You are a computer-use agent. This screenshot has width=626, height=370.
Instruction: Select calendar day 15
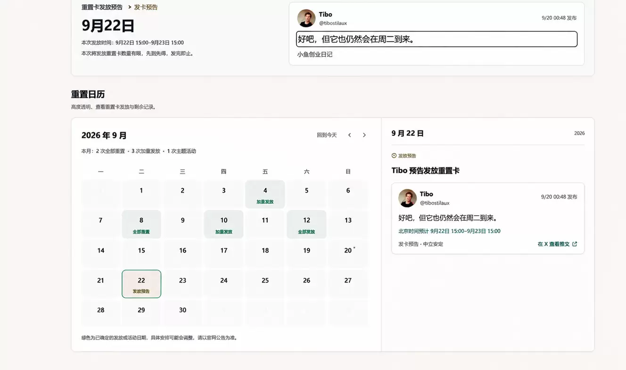coord(141,254)
